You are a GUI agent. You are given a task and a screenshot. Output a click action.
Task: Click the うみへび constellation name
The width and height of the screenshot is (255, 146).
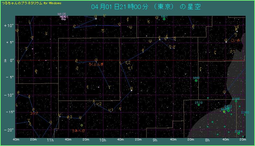[x=79, y=131]
